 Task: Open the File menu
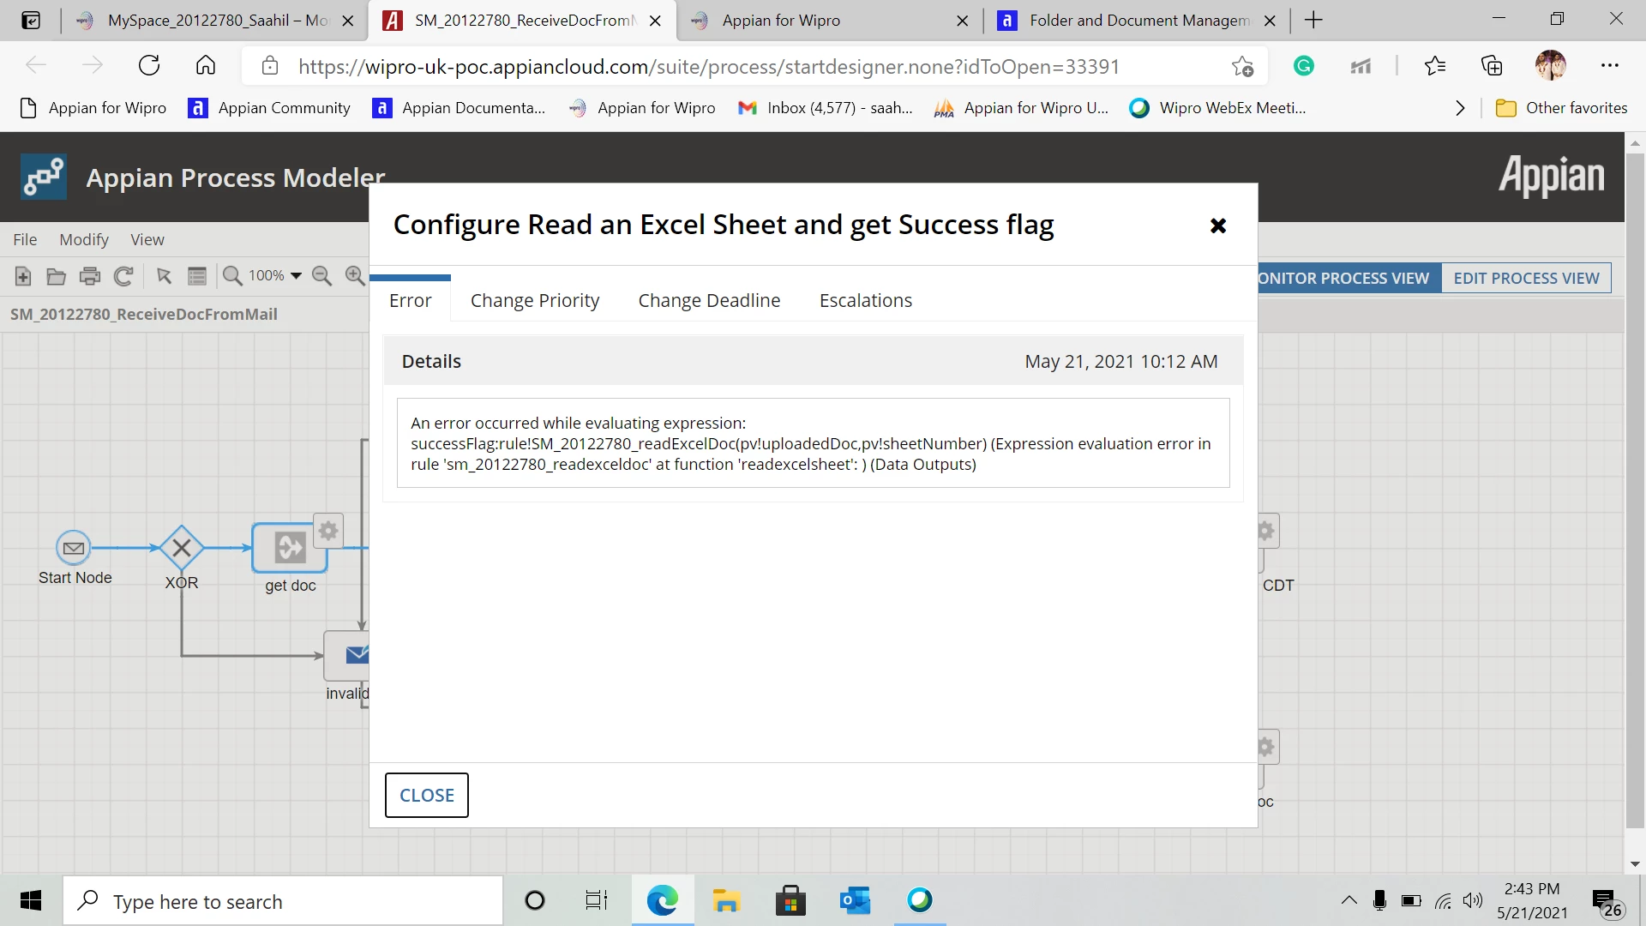pyautogui.click(x=25, y=240)
